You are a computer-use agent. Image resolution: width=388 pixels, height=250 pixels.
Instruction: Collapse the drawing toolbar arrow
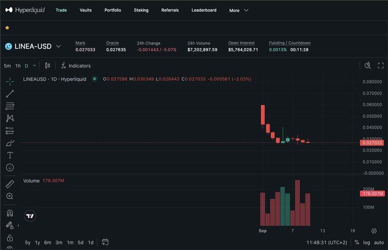tap(18, 225)
